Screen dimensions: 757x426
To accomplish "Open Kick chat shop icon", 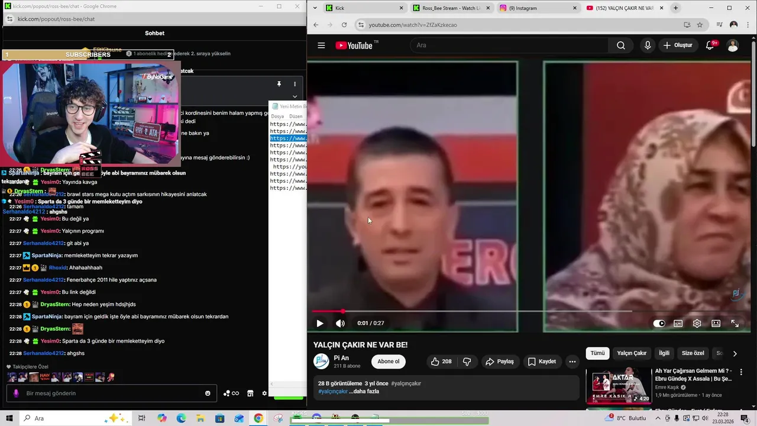I will [250, 393].
